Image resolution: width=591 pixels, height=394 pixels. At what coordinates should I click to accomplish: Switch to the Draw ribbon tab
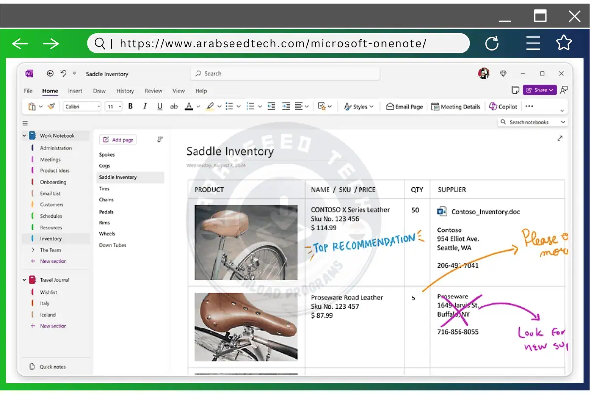99,91
